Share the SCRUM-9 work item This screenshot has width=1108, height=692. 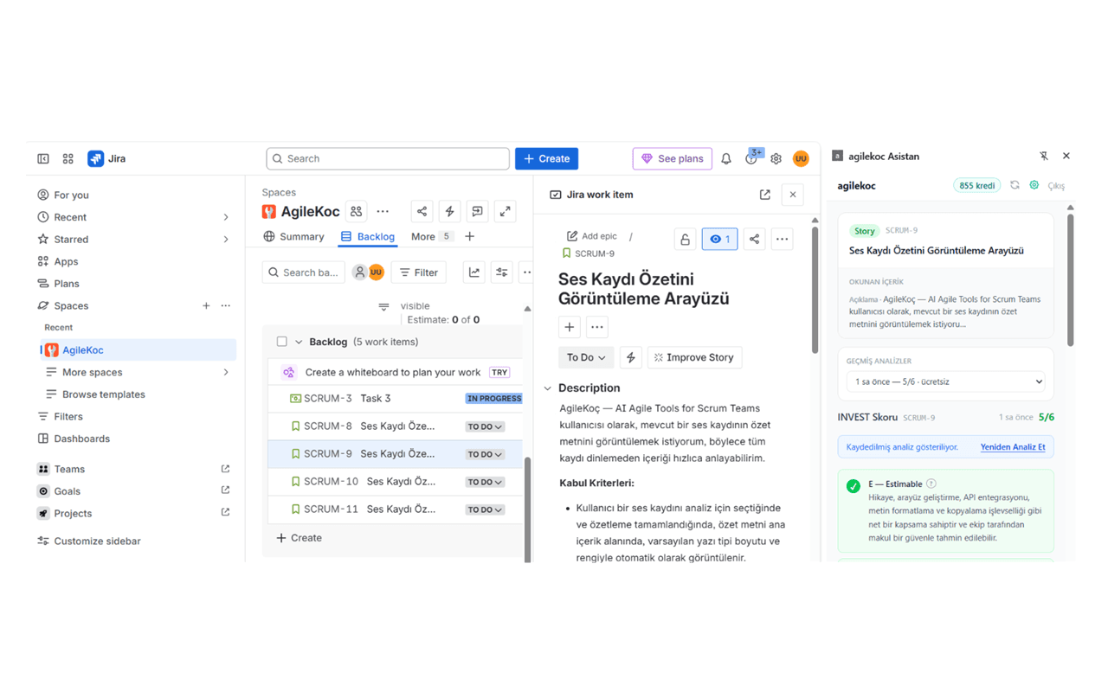pyautogui.click(x=754, y=240)
